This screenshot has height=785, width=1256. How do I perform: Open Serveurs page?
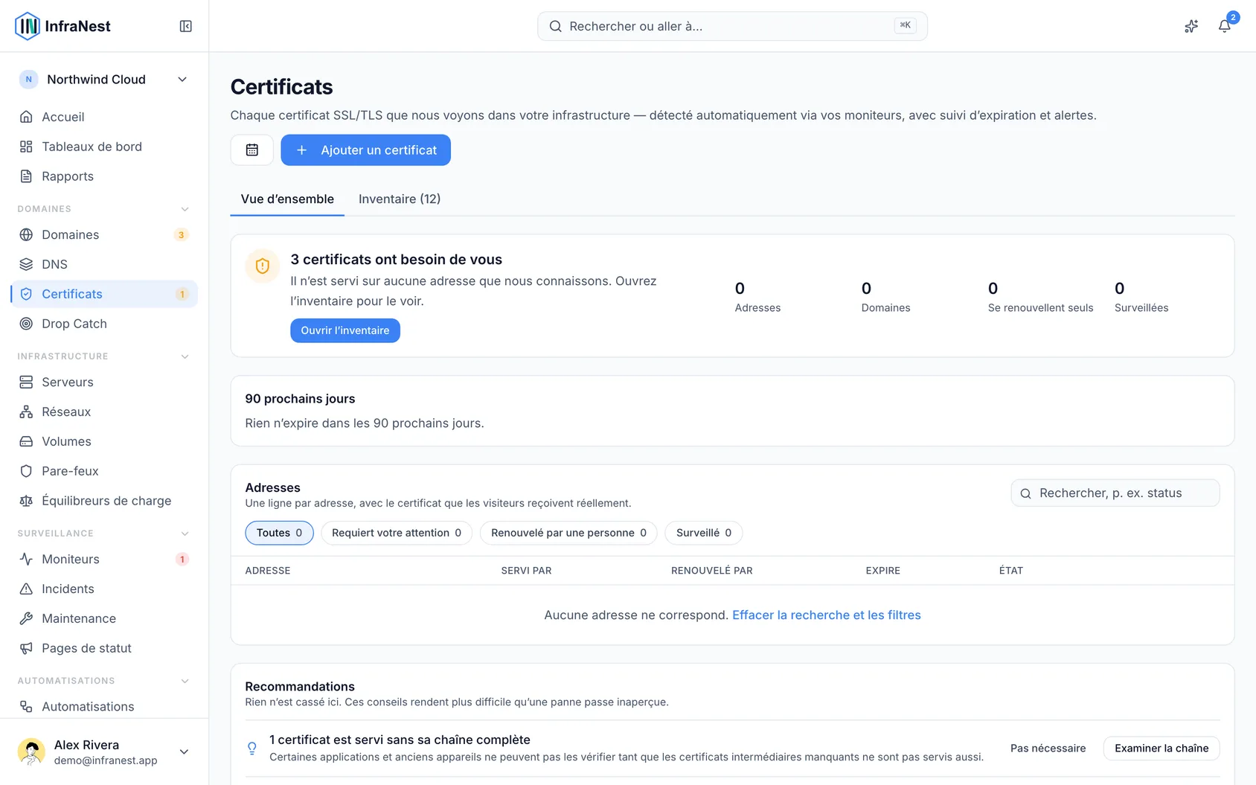(104, 382)
